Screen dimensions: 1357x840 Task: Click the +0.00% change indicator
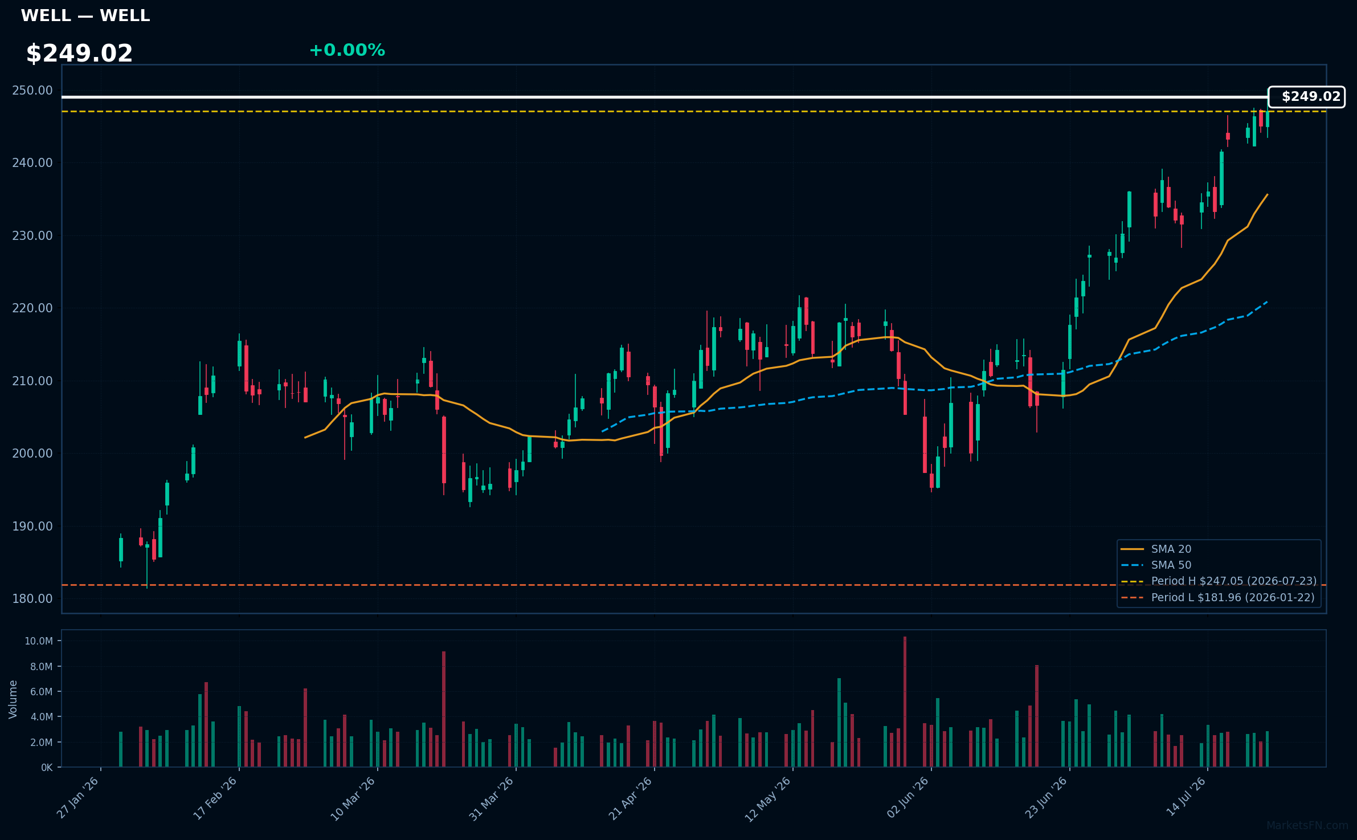347,50
